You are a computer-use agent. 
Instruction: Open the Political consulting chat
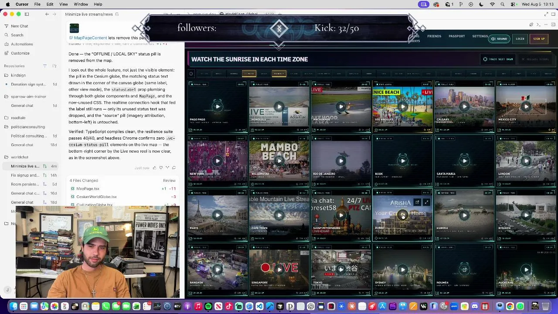(31, 136)
